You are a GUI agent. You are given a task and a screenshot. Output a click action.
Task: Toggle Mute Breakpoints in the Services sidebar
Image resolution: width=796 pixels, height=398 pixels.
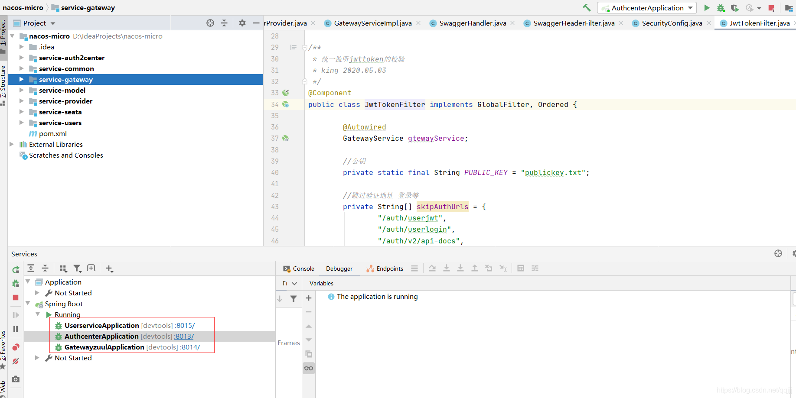16,361
